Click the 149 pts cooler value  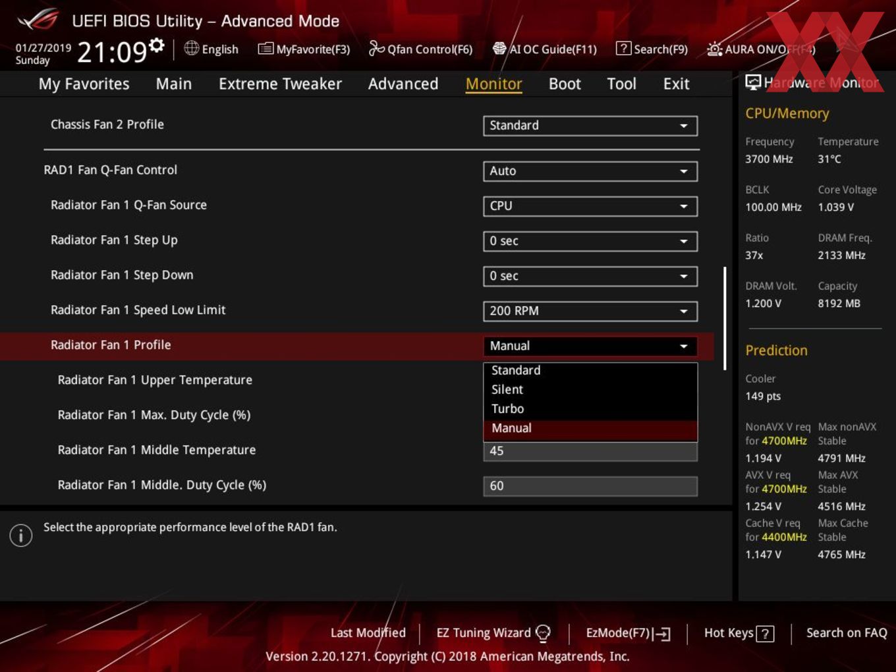click(x=763, y=396)
